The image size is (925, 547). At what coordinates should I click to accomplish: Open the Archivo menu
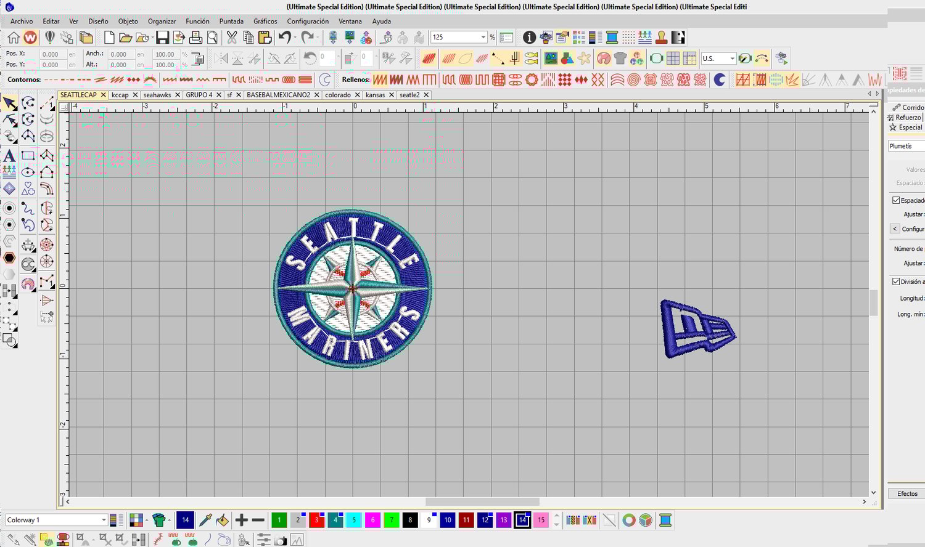(x=22, y=21)
